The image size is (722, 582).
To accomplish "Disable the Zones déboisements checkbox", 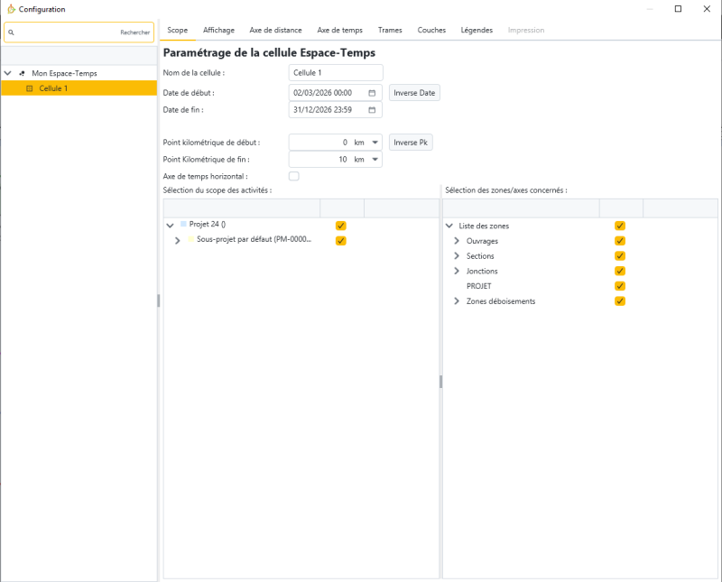I will [620, 300].
